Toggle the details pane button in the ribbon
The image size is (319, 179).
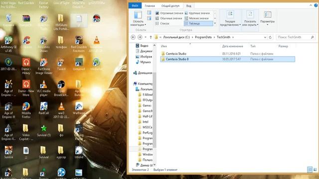click(x=149, y=18)
